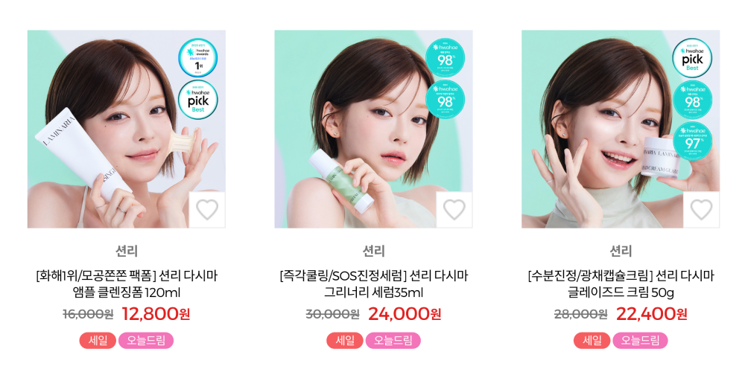Screen dimensions: 745x381
Task: Click hwahae awards 1위 badge on cleansing foam
Action: tap(198, 58)
